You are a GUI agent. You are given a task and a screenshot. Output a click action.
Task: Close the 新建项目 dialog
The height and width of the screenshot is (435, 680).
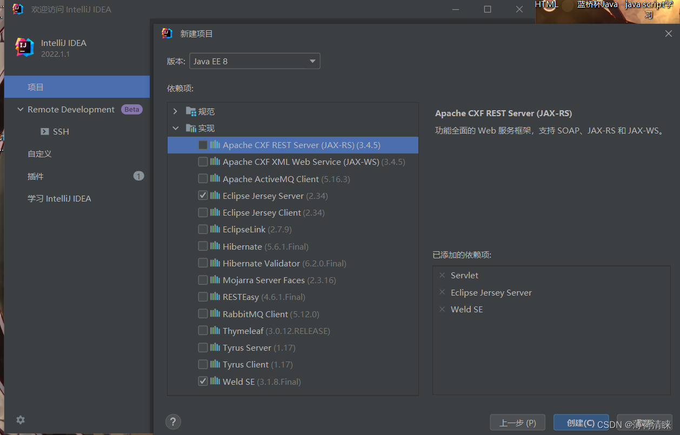[x=669, y=34]
